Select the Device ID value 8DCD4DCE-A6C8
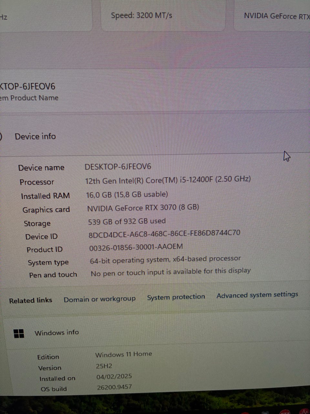Screen dimensions: 310x414 164,234
